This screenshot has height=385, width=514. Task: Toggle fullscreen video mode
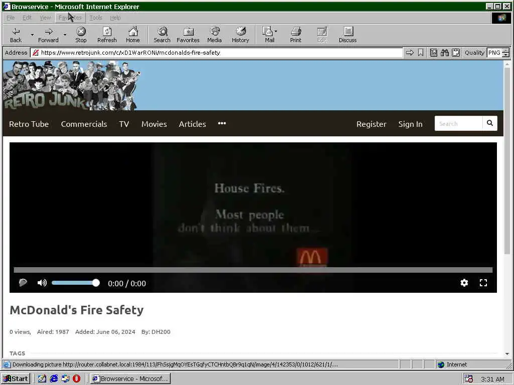[x=483, y=283]
